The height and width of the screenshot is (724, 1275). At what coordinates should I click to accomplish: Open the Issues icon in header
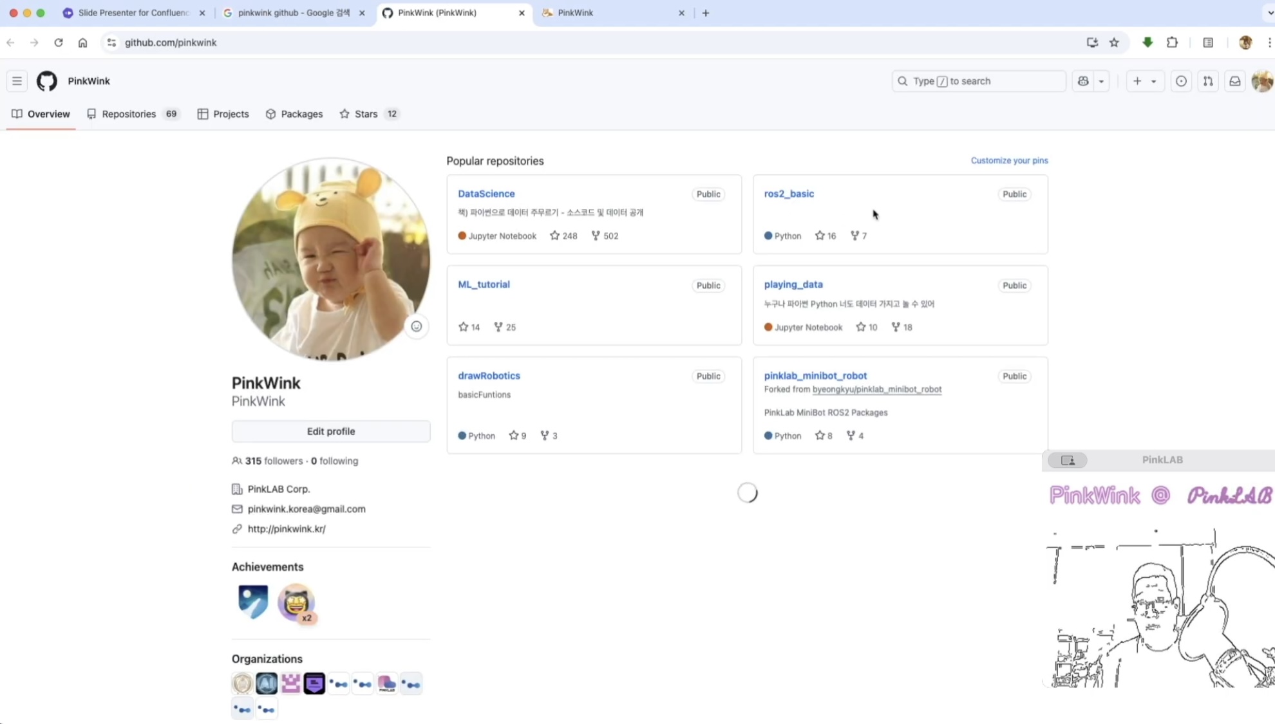1181,81
